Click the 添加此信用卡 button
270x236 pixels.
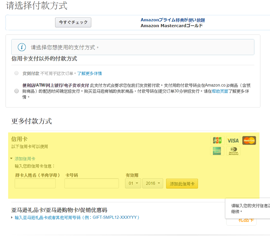click(182, 184)
